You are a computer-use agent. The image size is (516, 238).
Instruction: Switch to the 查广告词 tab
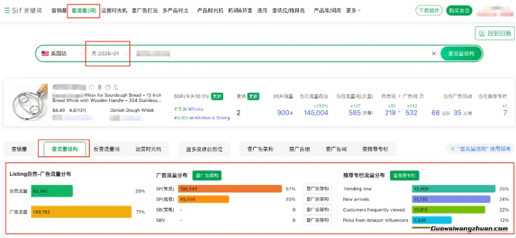tap(336, 149)
